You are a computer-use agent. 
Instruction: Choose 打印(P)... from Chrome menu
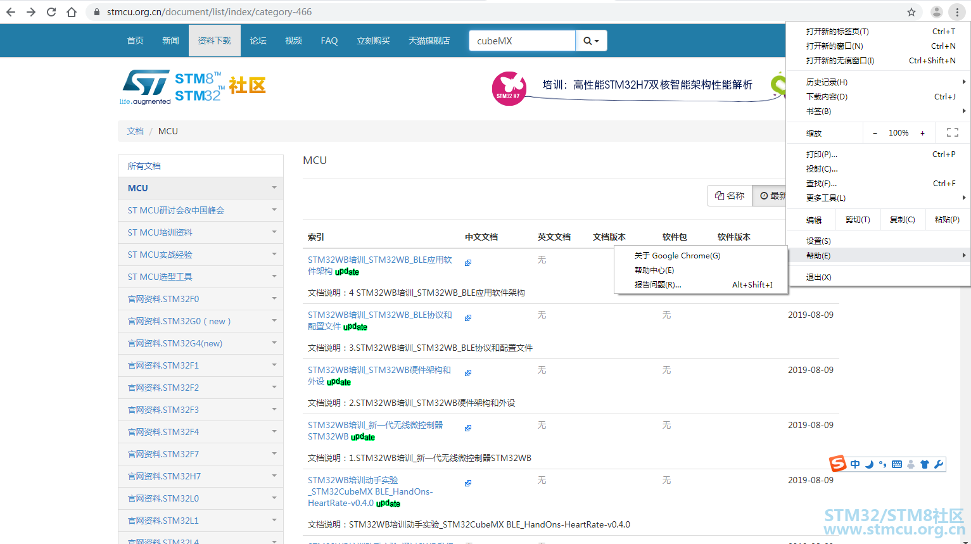[878, 155]
